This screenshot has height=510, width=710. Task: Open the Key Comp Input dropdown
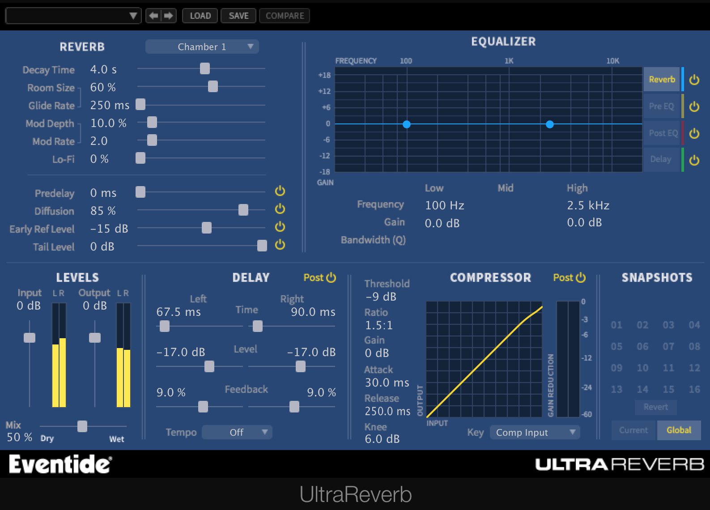point(535,432)
